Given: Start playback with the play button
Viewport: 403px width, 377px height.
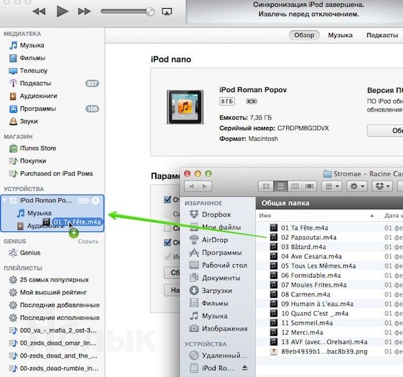Looking at the screenshot, I should click(x=62, y=11).
